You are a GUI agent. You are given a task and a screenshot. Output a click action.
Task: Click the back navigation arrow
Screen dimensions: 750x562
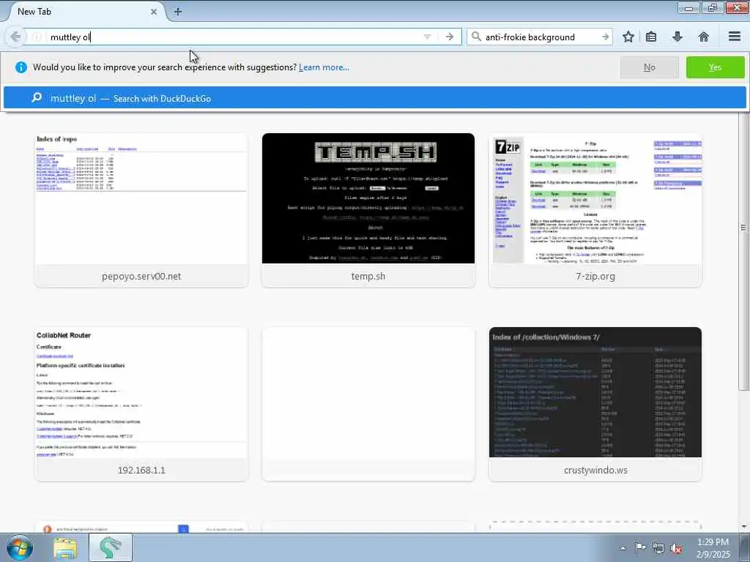tap(15, 37)
